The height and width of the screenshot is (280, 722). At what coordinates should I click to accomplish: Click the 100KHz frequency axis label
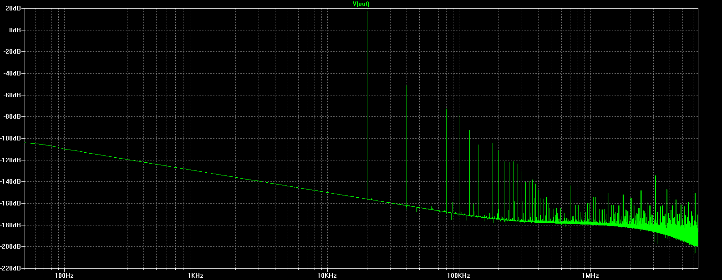point(458,276)
